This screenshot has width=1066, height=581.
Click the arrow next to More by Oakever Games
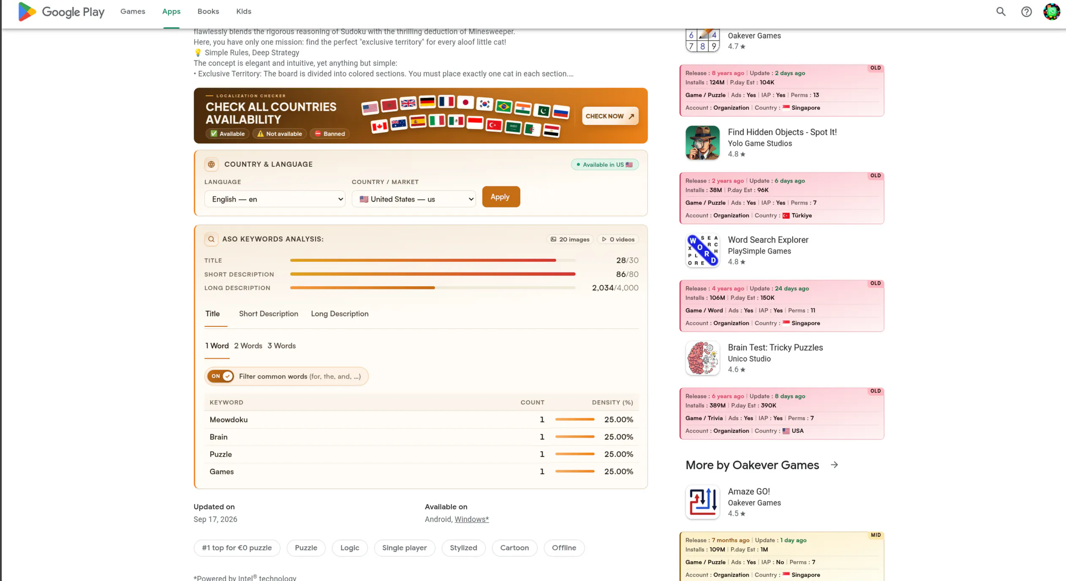[834, 465]
